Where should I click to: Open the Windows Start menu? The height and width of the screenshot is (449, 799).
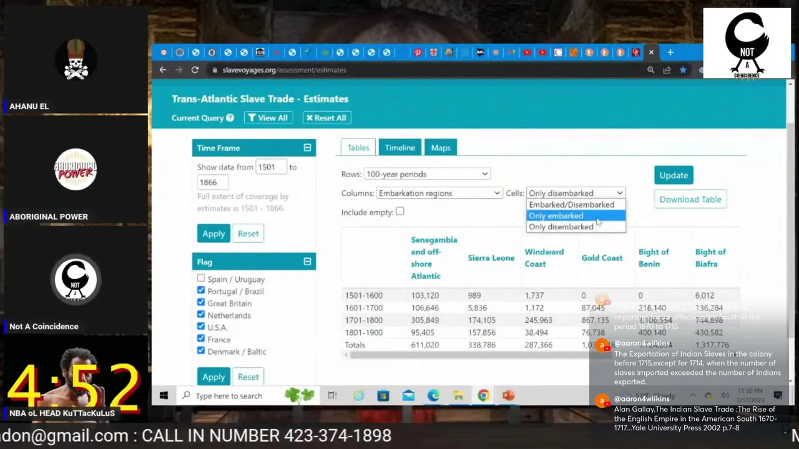[x=164, y=395]
